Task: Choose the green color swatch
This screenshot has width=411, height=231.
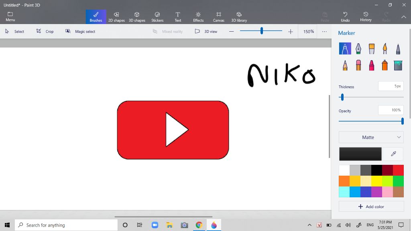Action: (398, 181)
